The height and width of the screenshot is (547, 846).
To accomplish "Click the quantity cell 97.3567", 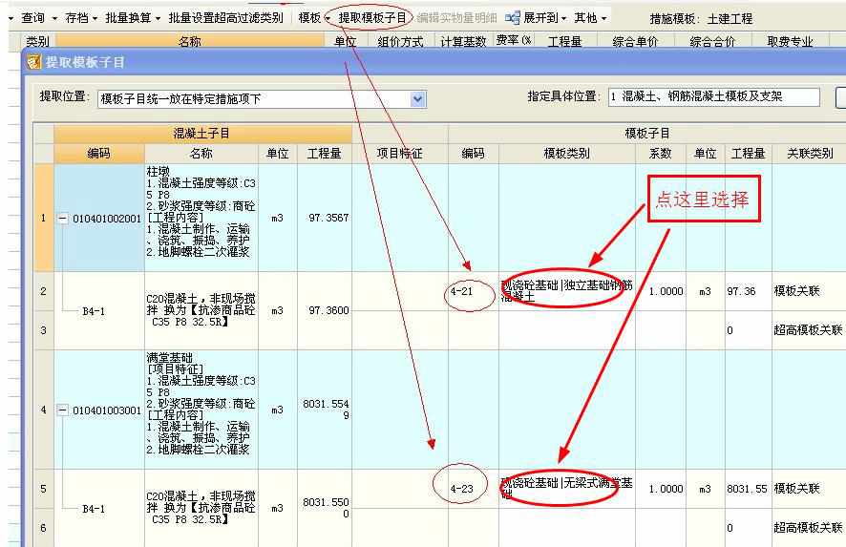I will 325,218.
